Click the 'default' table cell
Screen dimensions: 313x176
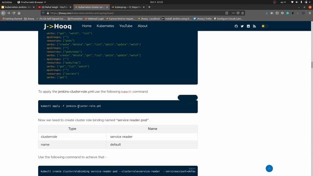point(152,145)
